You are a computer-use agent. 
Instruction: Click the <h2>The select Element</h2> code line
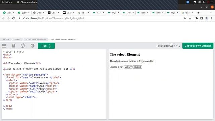[x=22, y=63]
